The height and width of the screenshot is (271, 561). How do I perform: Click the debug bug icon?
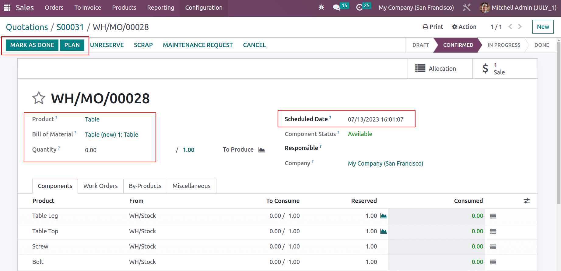[x=321, y=7]
